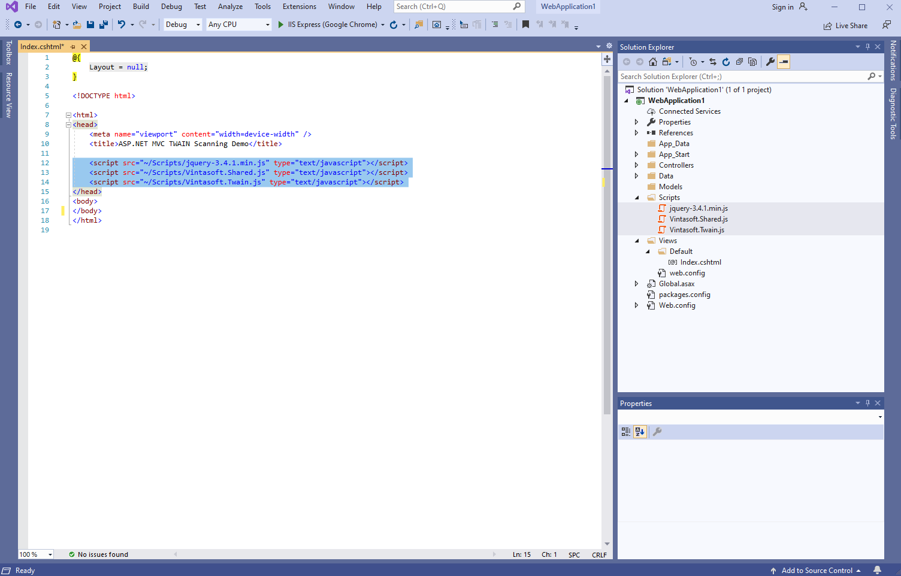Select Vintasoft.Twain.js in Solution Explorer
The height and width of the screenshot is (576, 901).
pyautogui.click(x=697, y=230)
